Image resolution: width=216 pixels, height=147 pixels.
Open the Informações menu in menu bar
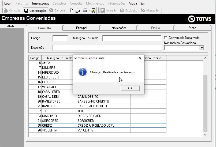[x=116, y=3]
